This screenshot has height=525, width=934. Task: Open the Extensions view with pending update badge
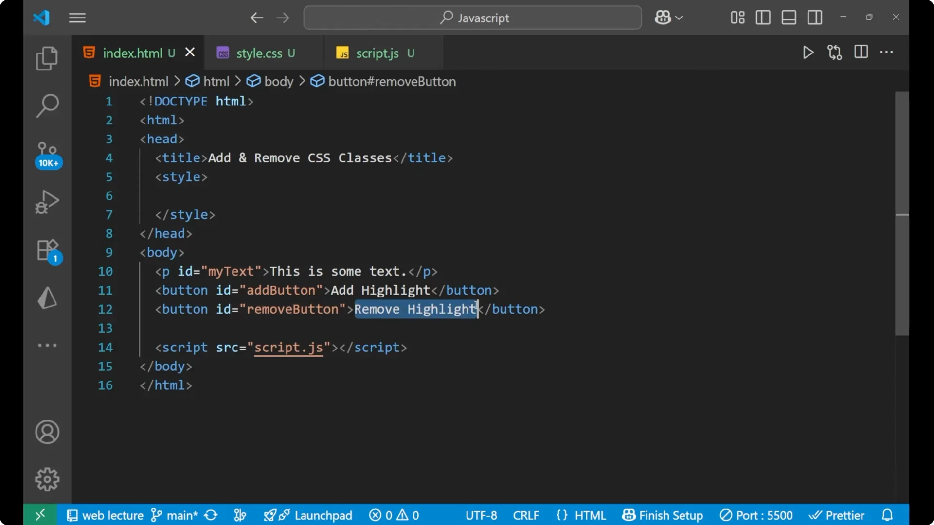[47, 249]
